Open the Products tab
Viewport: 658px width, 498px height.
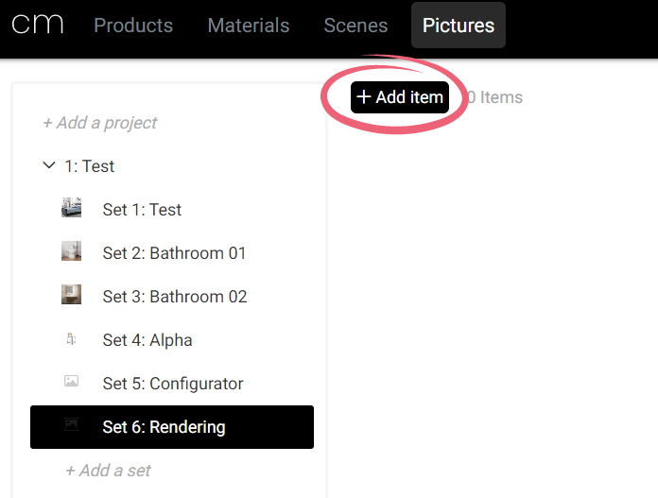(133, 26)
